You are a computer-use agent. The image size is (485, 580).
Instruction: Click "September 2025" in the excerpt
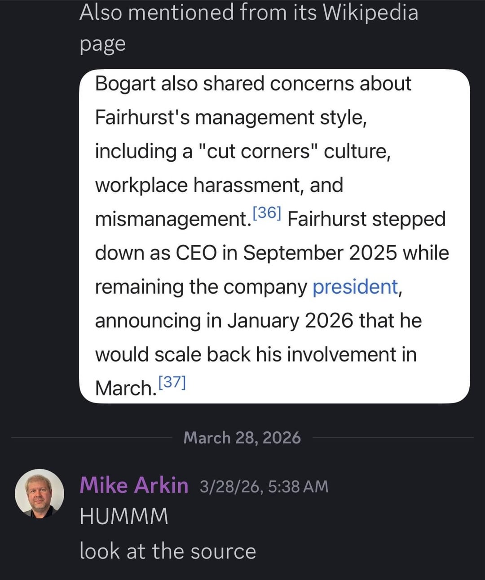click(x=320, y=253)
